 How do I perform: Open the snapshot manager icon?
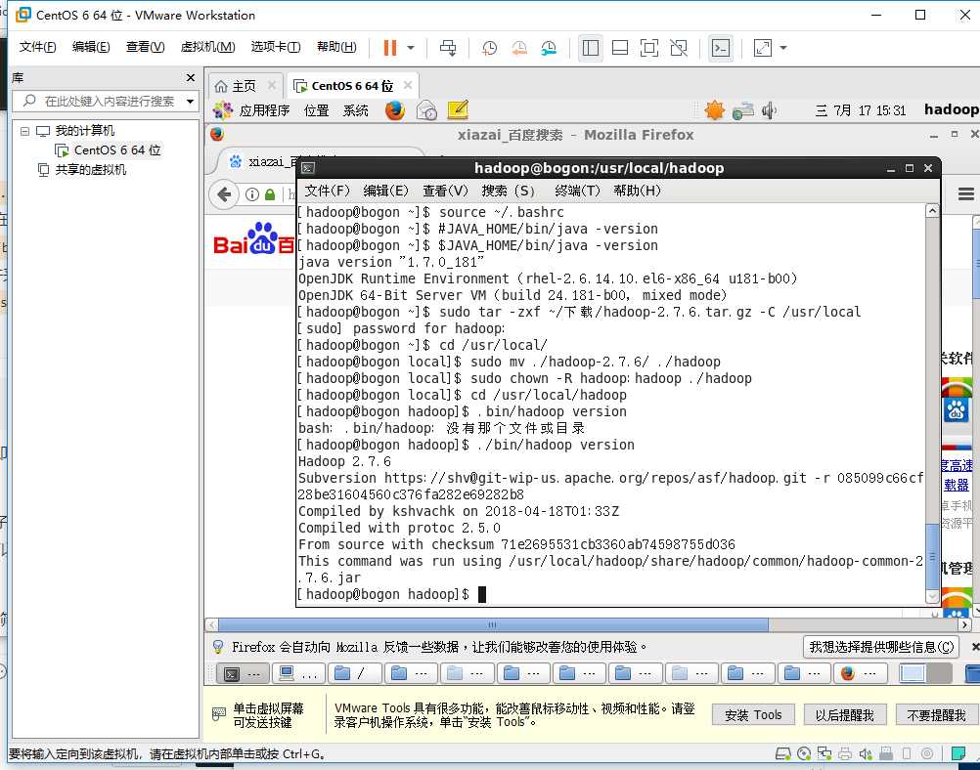[x=548, y=48]
